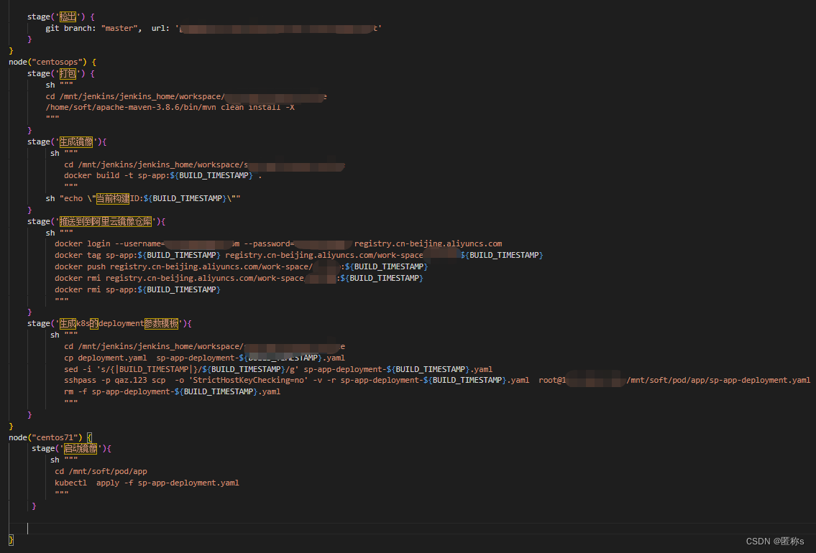Click the stage('生成k8s的deployment参数模板') line
Image resolution: width=816 pixels, height=553 pixels.
point(109,323)
